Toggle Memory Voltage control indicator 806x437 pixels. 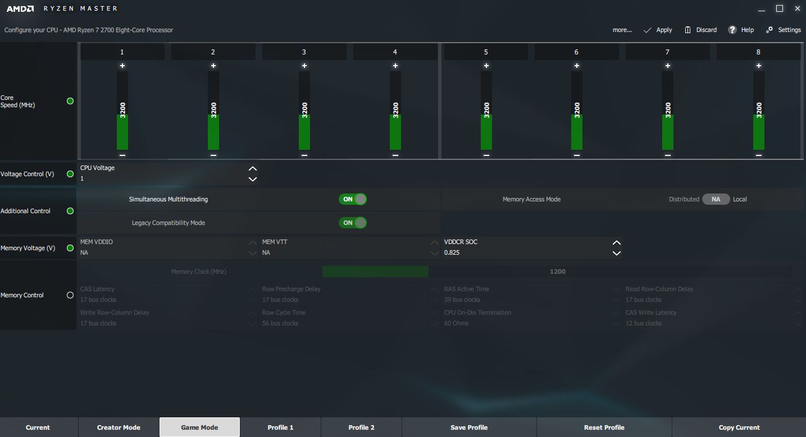pos(70,248)
